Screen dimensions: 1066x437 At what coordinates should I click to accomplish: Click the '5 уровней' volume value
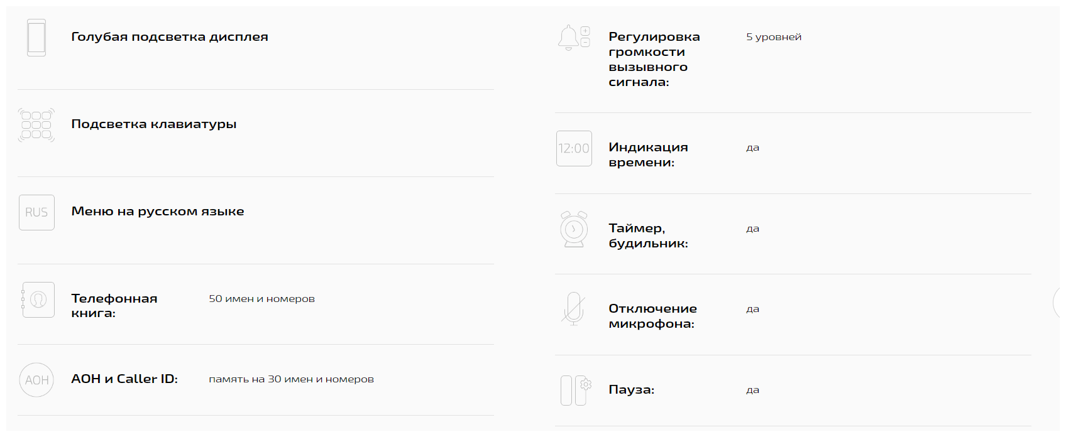tap(774, 37)
